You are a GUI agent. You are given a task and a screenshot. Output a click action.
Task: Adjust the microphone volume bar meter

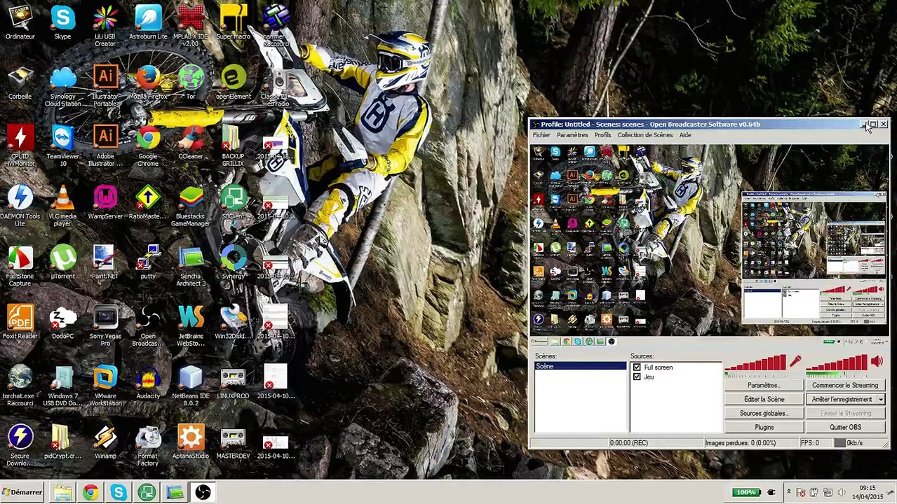click(755, 362)
